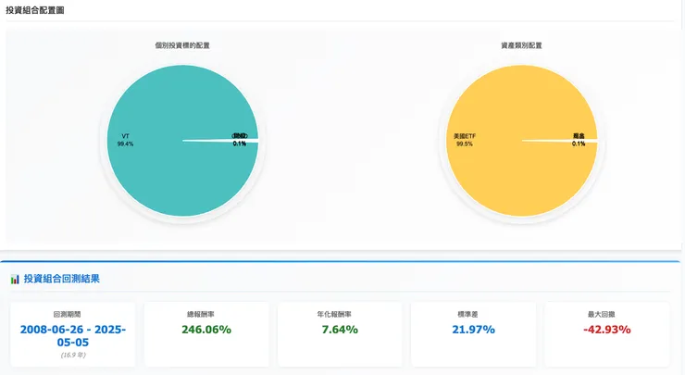
Task: Click the 21.97% standard deviation value
Action: (x=474, y=330)
